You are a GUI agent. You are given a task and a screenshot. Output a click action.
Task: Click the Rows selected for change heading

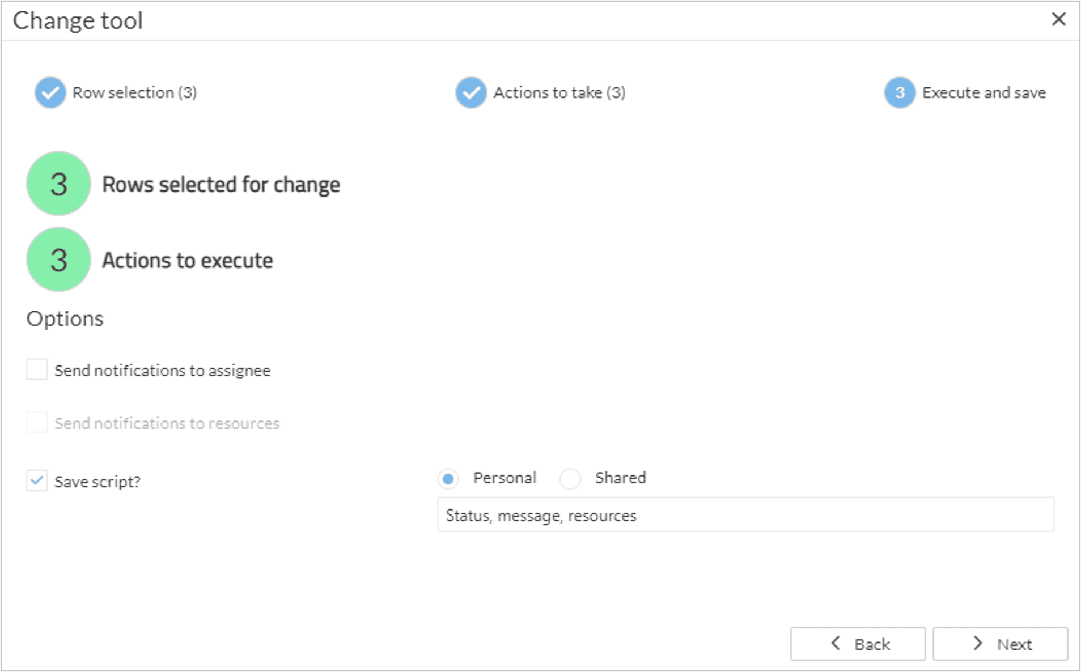coord(221,184)
